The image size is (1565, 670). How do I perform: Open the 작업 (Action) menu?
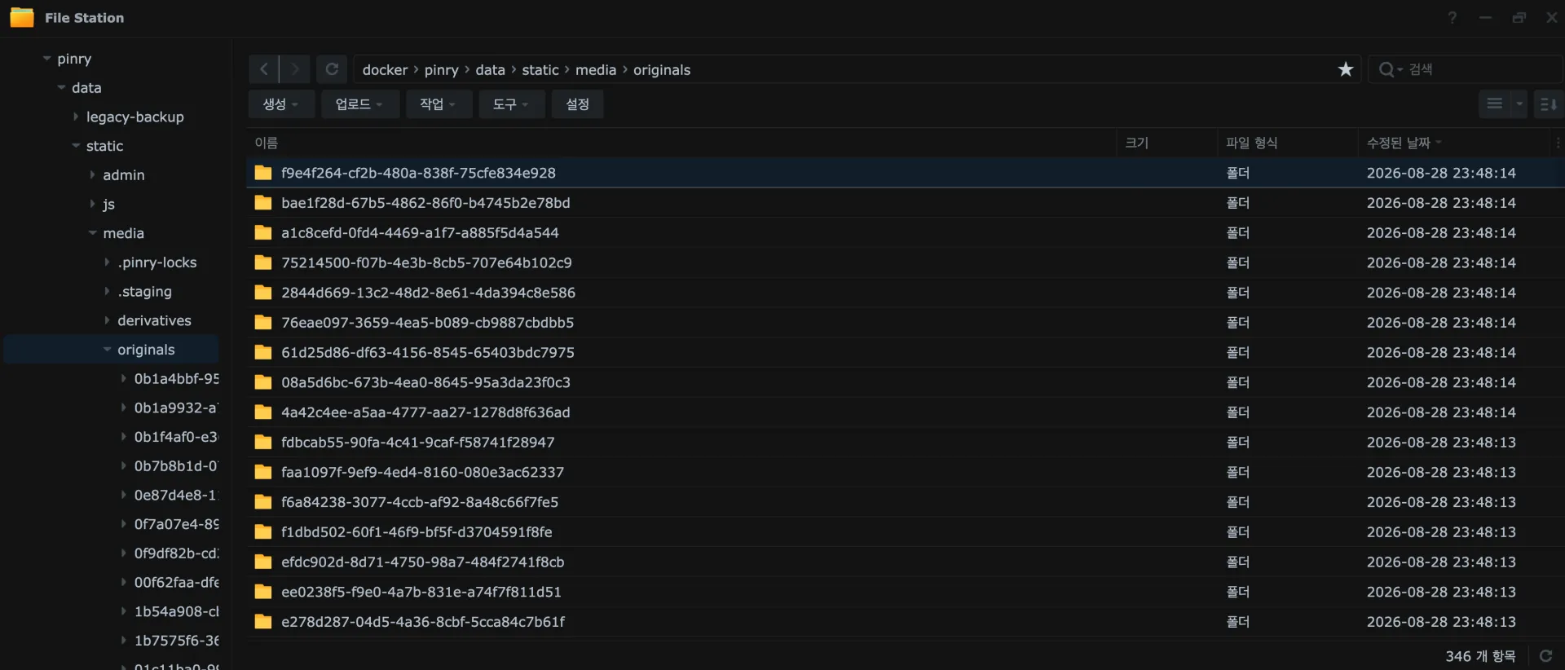click(x=439, y=104)
